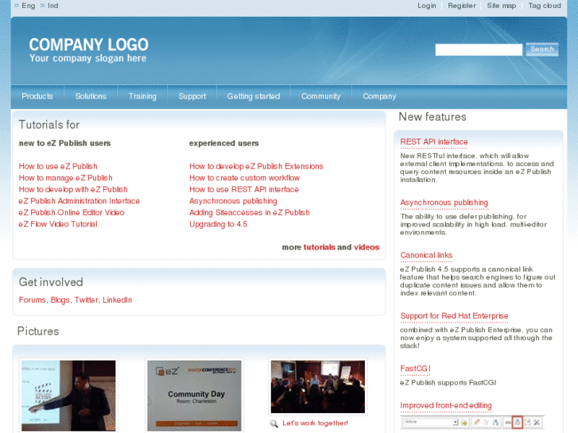
Task: Open eZ Flow Video Tutorial
Action: (58, 224)
